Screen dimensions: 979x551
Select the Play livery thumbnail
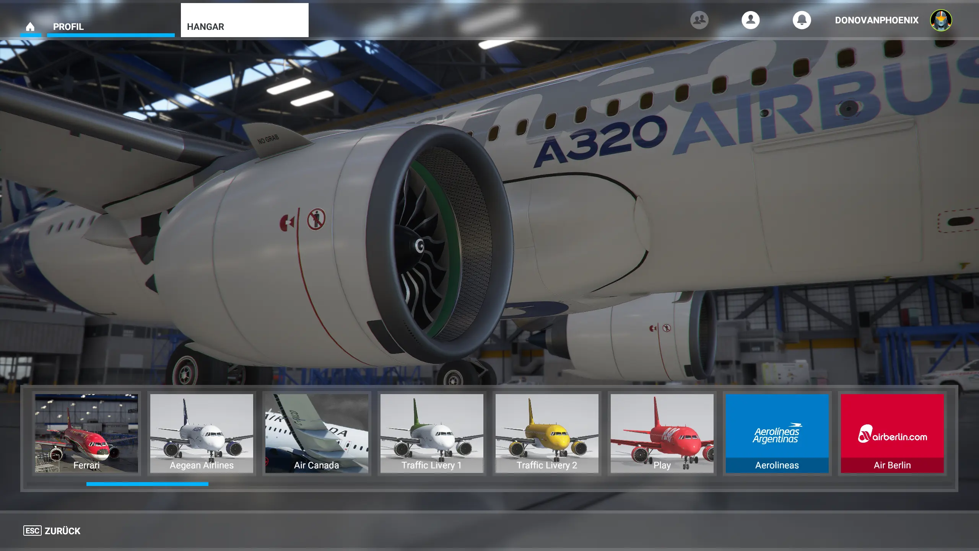click(x=662, y=433)
